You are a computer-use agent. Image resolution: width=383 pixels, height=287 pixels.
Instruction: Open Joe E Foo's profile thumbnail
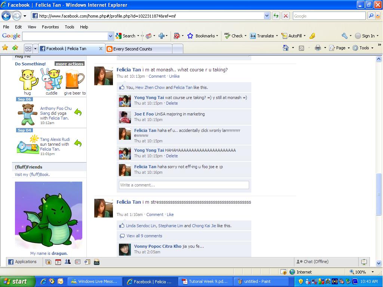click(125, 117)
